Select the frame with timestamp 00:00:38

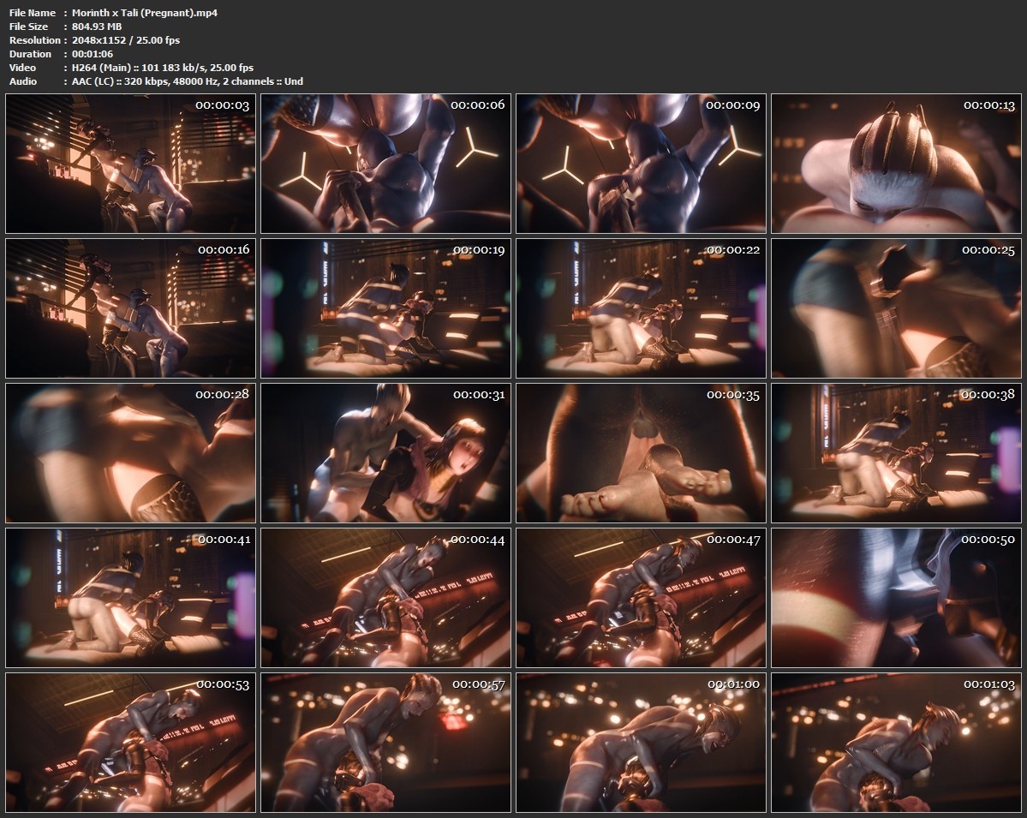pyautogui.click(x=896, y=453)
